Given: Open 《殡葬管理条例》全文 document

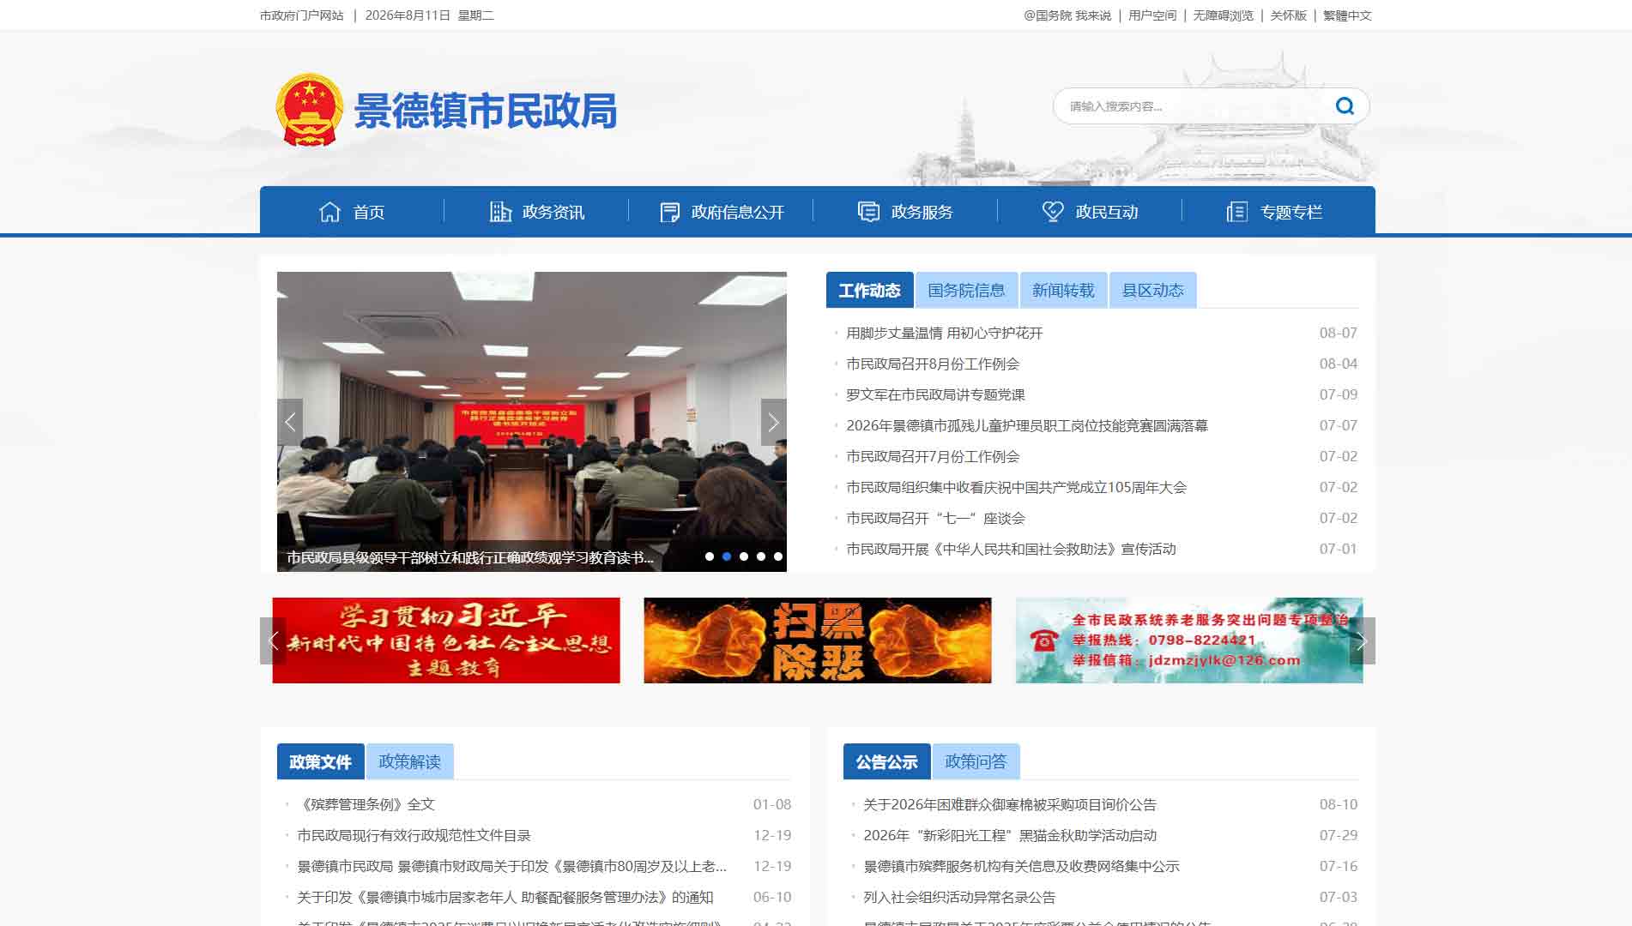Looking at the screenshot, I should point(366,804).
